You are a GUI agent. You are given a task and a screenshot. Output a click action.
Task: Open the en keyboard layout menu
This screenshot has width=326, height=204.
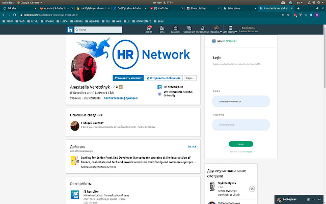(300, 3)
